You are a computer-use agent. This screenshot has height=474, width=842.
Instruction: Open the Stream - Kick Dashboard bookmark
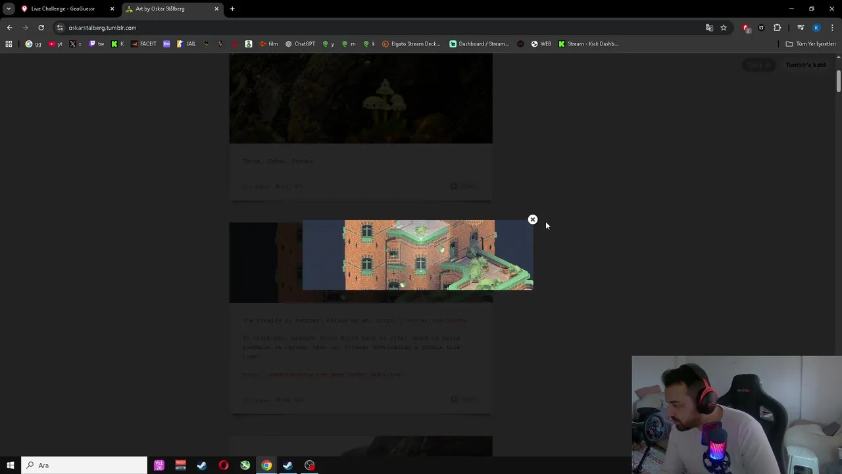[x=588, y=44]
